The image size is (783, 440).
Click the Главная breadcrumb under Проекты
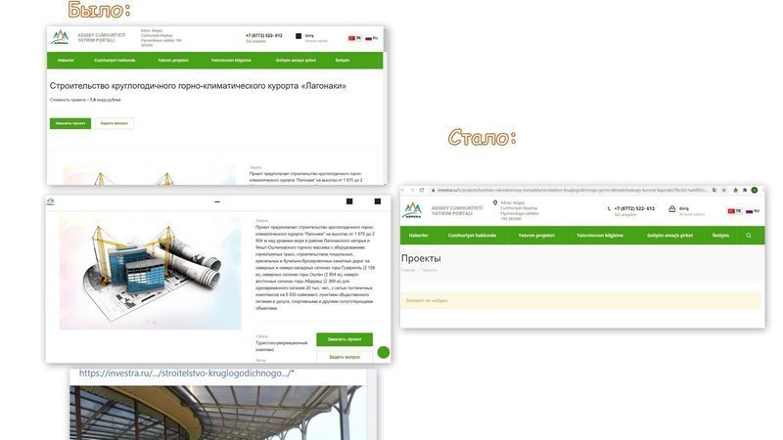point(408,270)
